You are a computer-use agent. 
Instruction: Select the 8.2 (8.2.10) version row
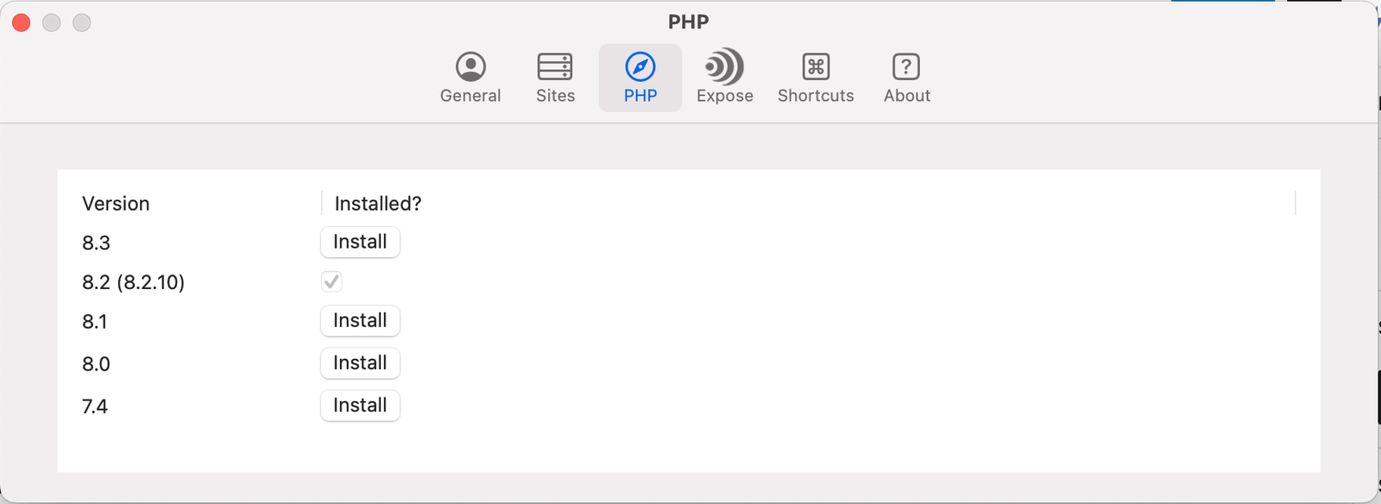[133, 282]
